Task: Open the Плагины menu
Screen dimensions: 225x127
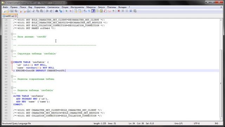Action: click(x=111, y=7)
